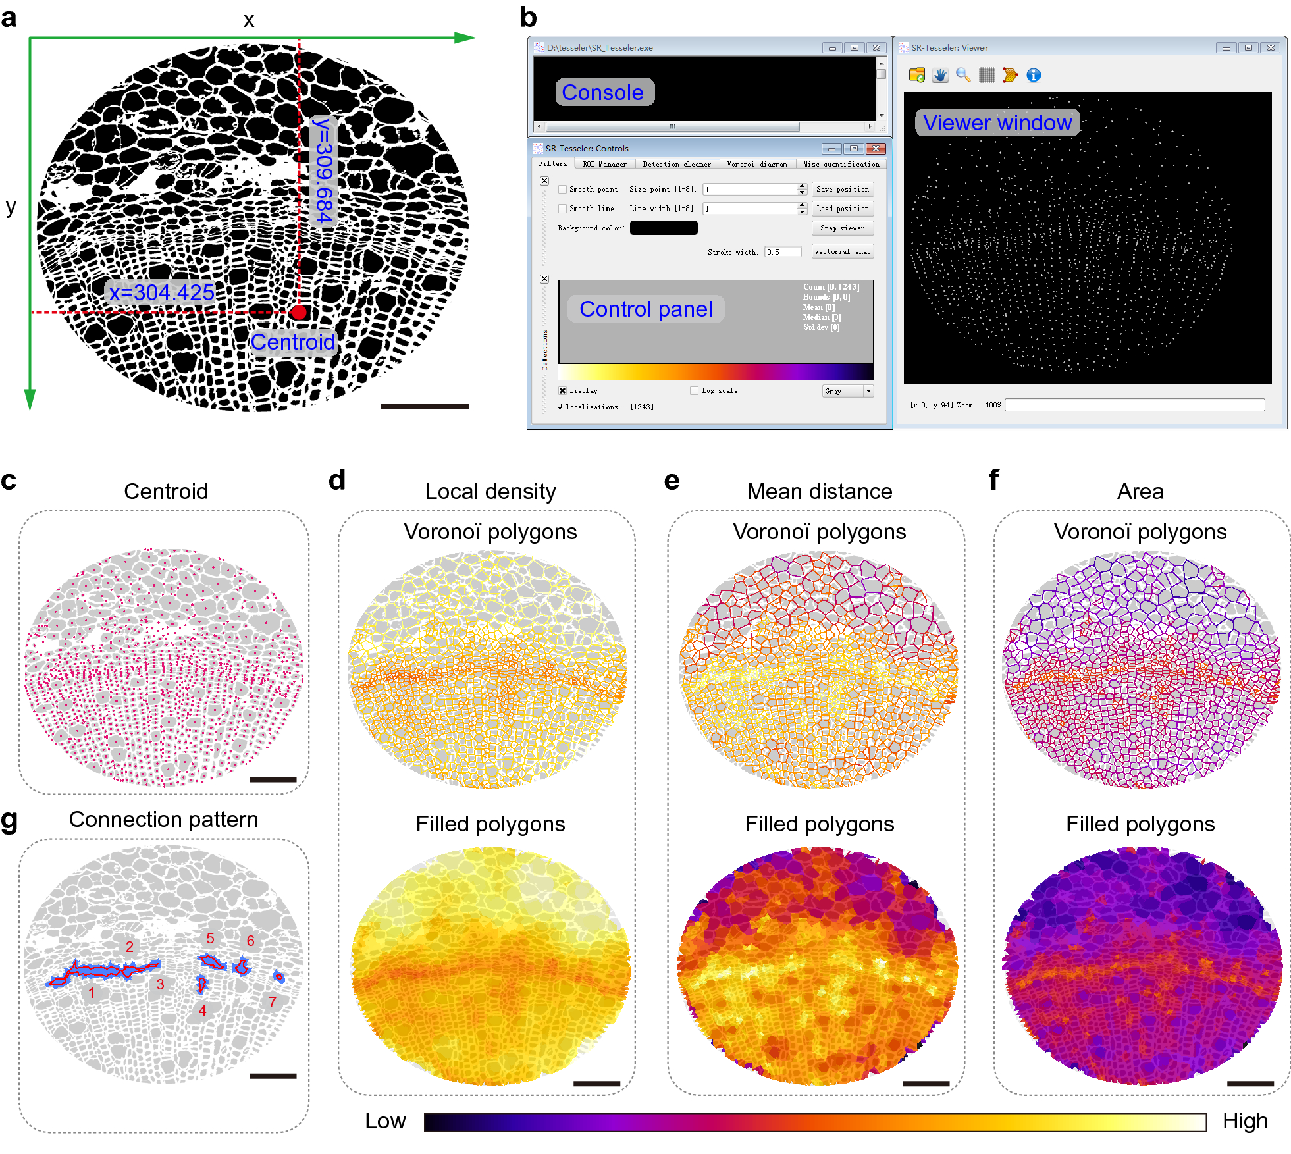Enable the Smooth line checkbox

tap(563, 209)
